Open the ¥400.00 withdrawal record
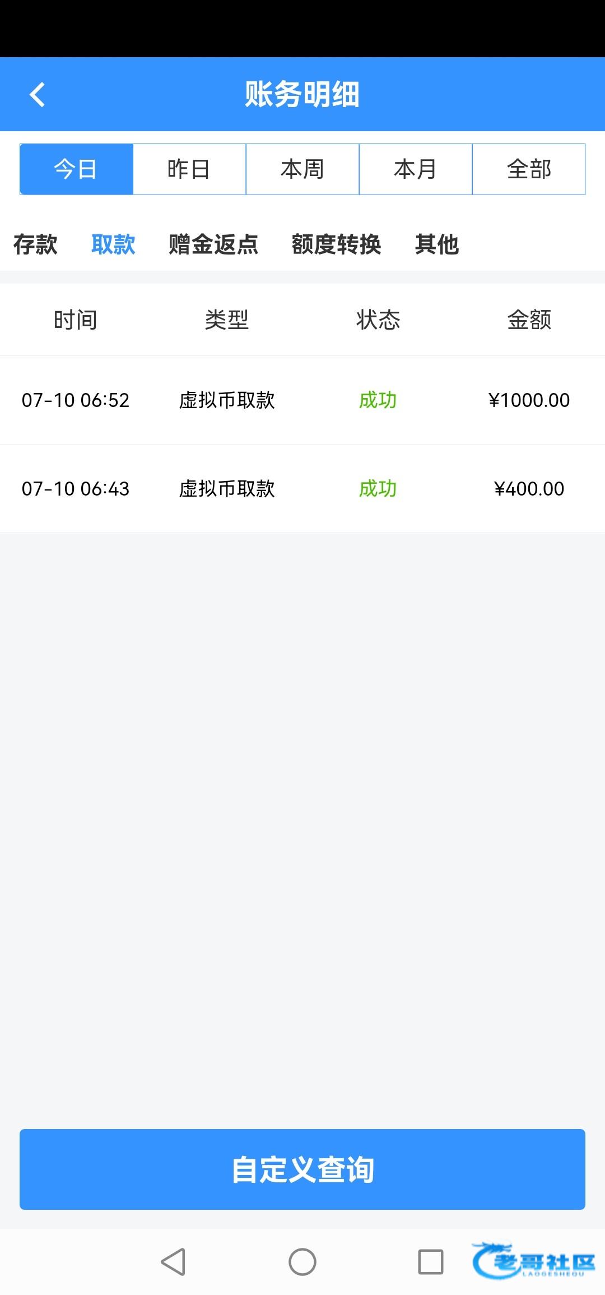605x1295 pixels. [x=302, y=489]
